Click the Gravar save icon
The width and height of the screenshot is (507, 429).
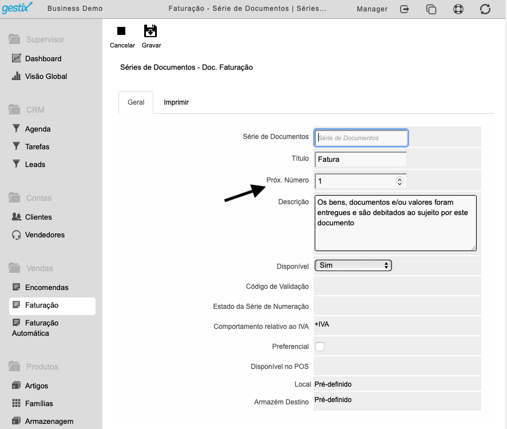pos(150,31)
